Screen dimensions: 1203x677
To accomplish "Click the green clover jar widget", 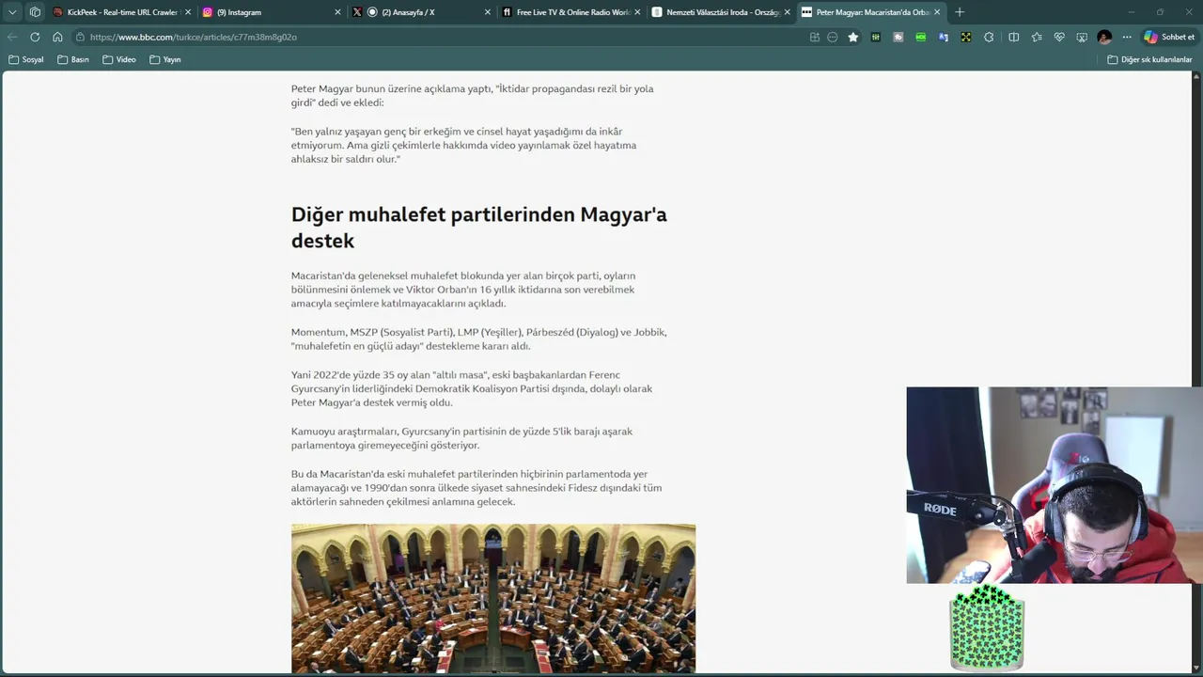I will [987, 627].
